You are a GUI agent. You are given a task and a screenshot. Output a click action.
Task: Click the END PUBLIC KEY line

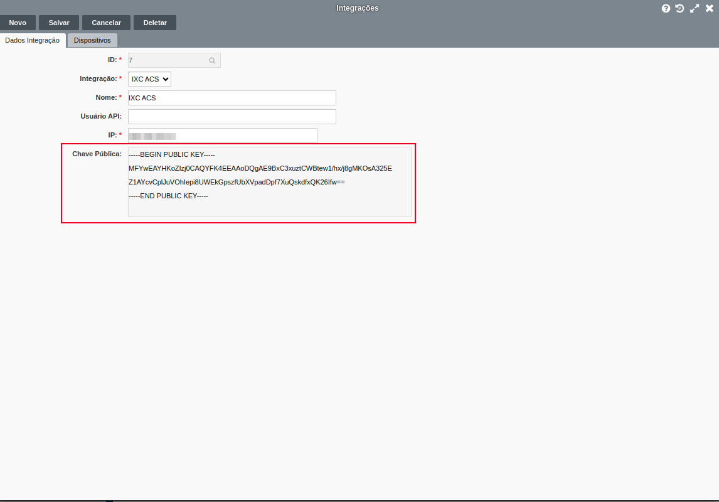pos(168,196)
